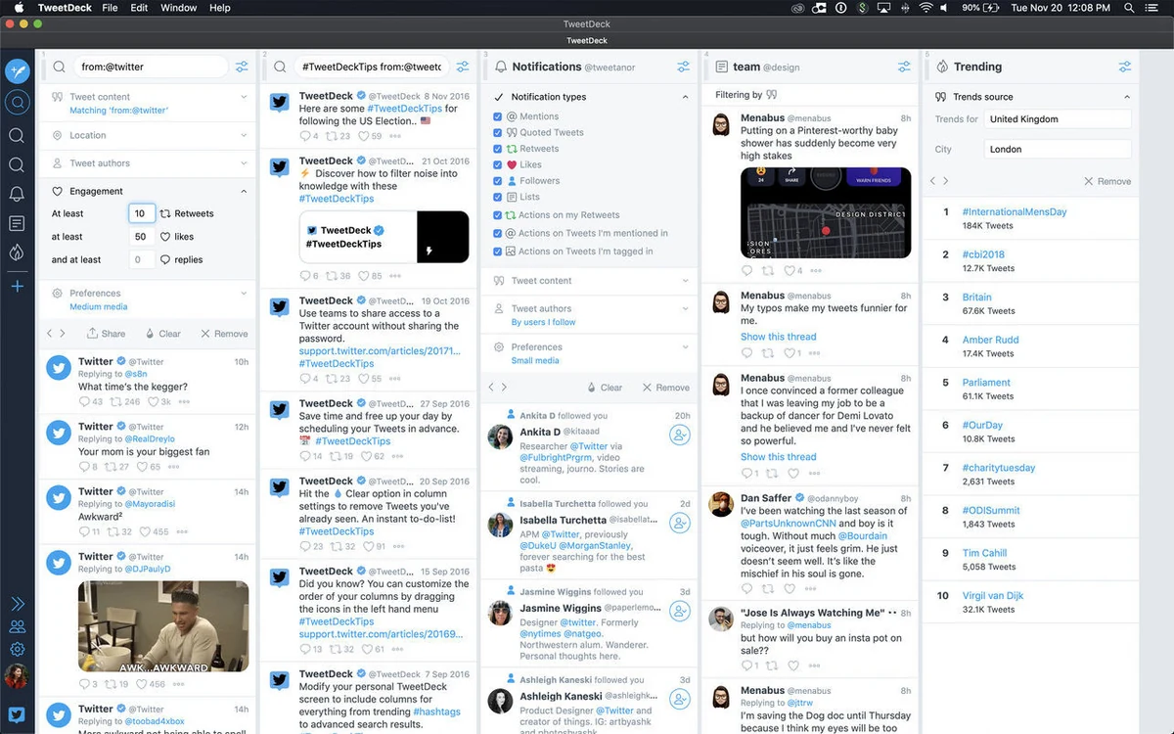
Task: Click the Wi-Fi icon in macOS menu bar
Action: (x=926, y=8)
